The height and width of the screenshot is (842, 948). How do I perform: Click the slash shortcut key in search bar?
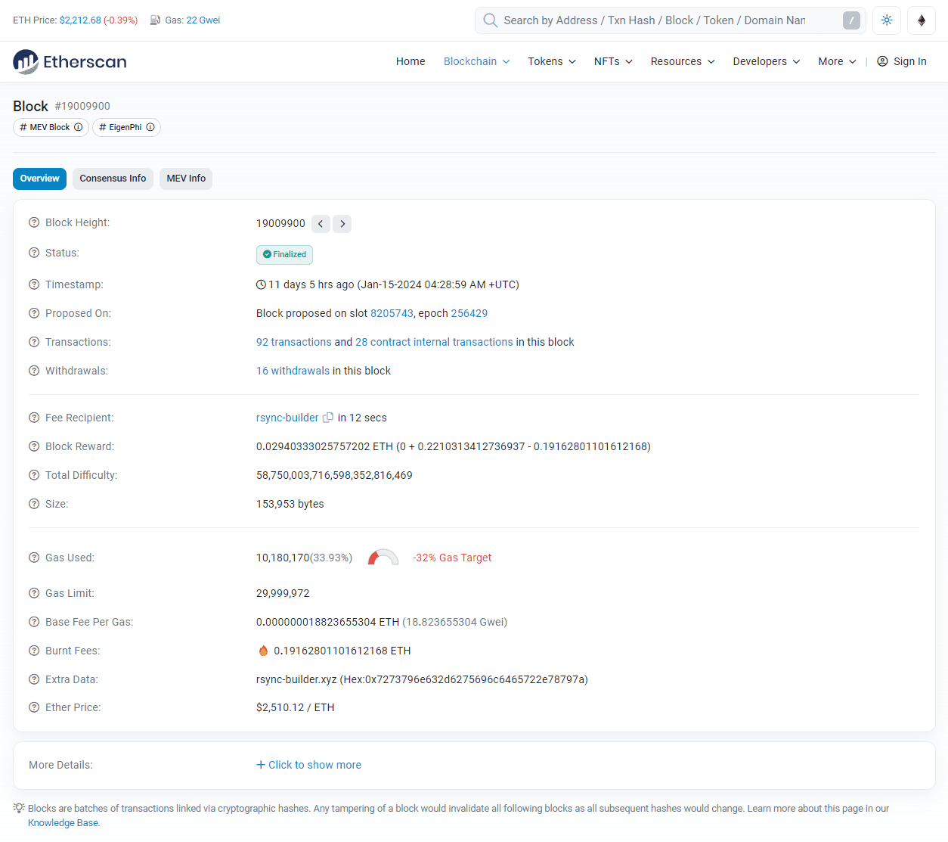[851, 20]
